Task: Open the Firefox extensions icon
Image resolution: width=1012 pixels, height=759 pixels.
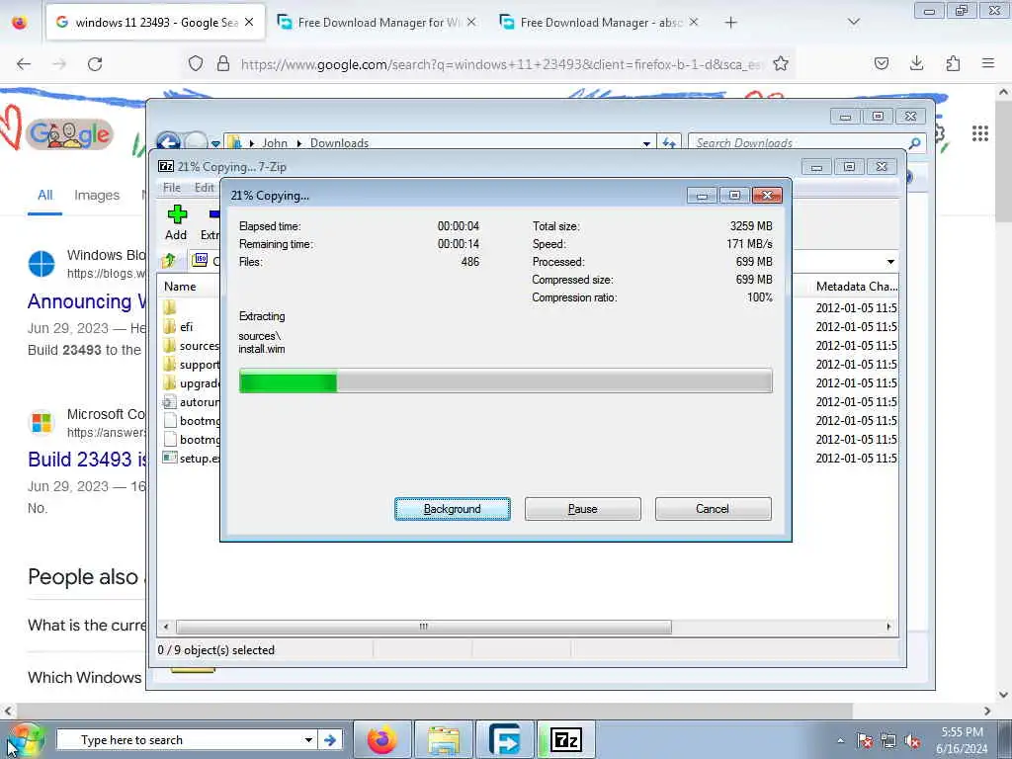Action: 953,63
